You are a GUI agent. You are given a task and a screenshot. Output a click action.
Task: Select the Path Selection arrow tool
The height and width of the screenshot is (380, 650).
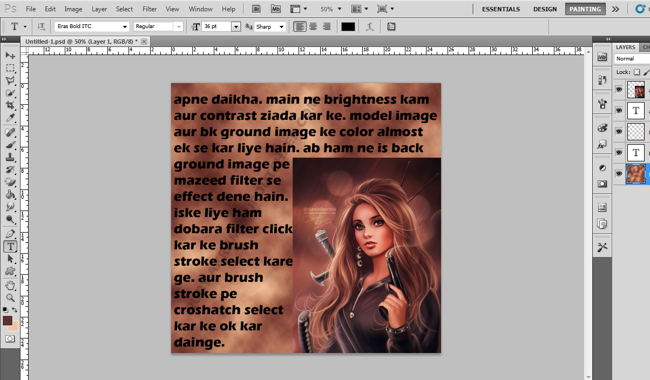[x=10, y=259]
